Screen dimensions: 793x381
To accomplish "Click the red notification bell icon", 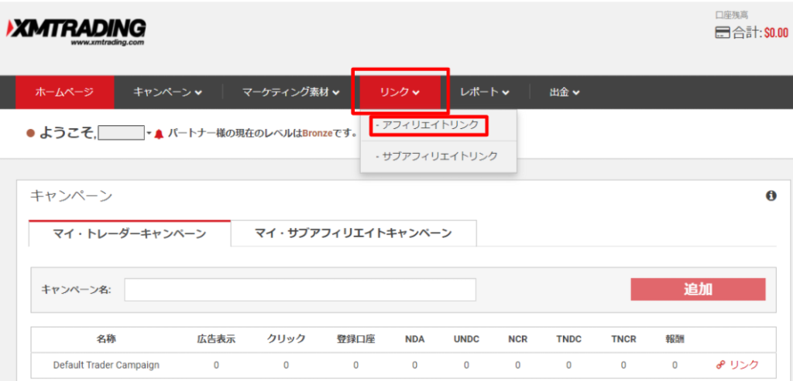I will (x=159, y=134).
